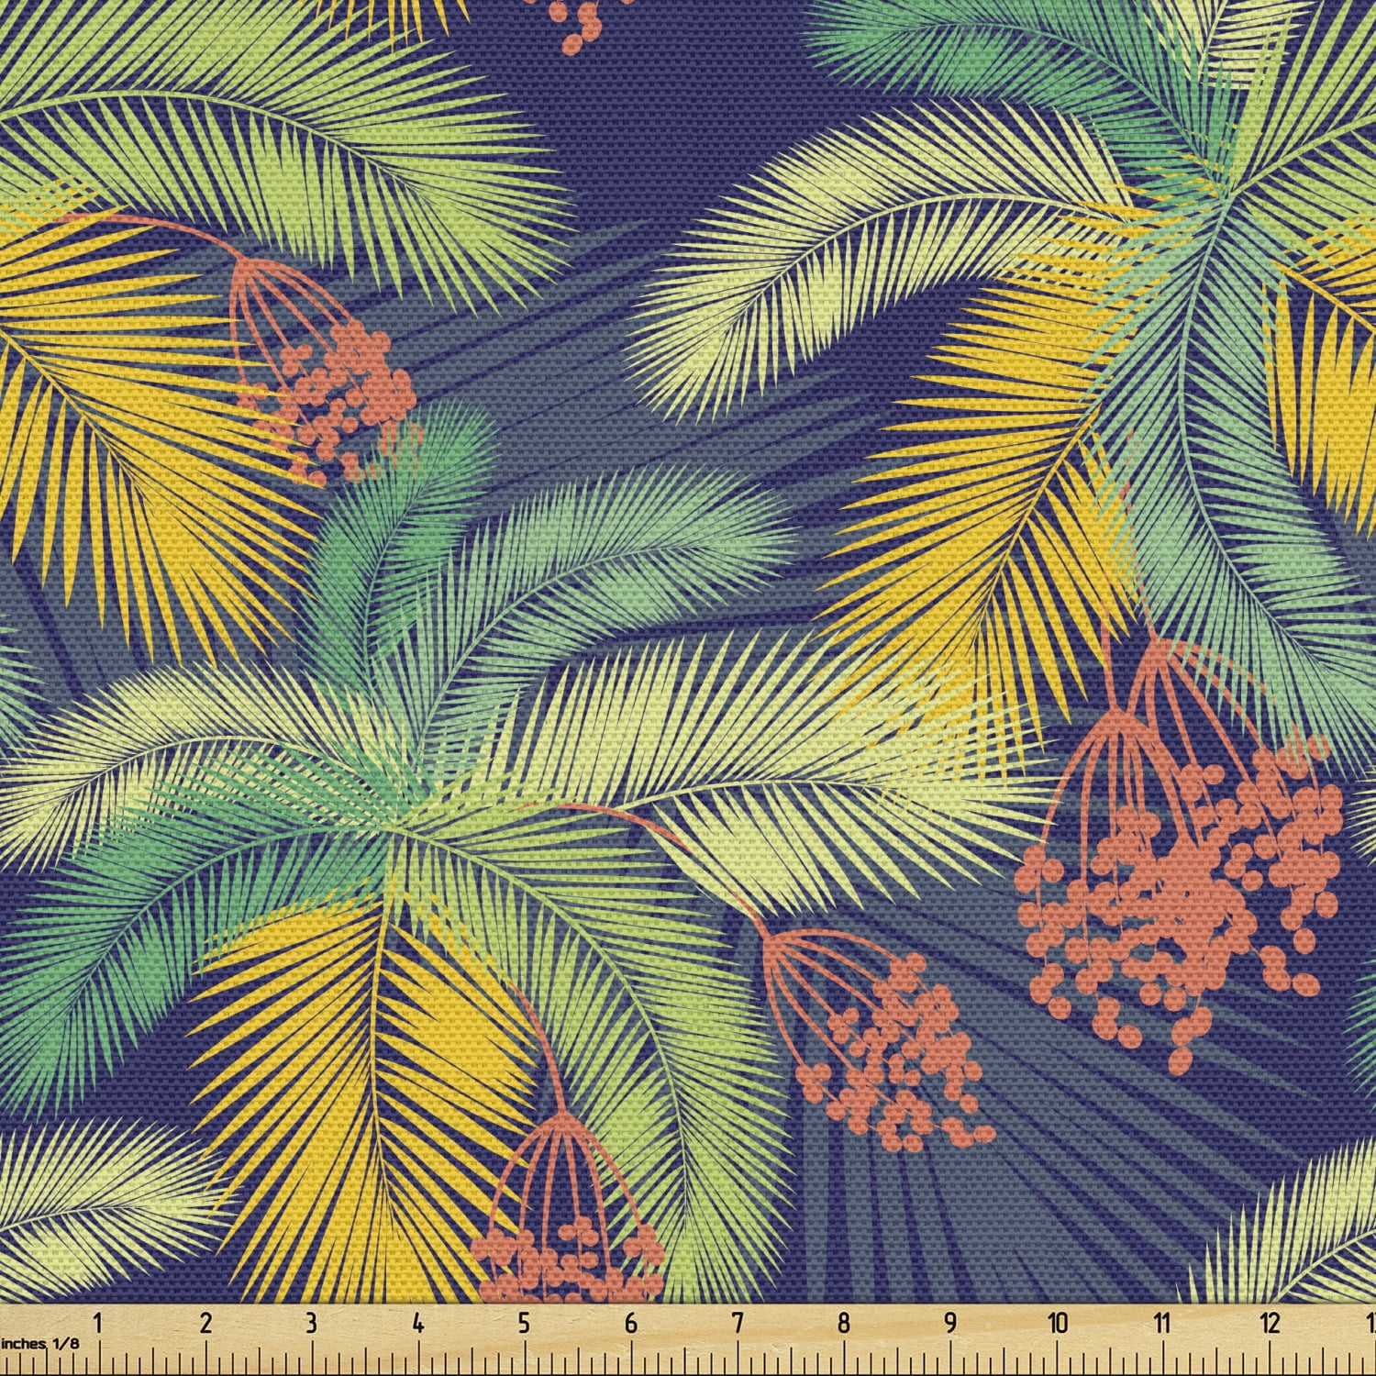Click the number 1 on the ruler
The height and width of the screenshot is (1376, 1376).
tap(97, 1322)
